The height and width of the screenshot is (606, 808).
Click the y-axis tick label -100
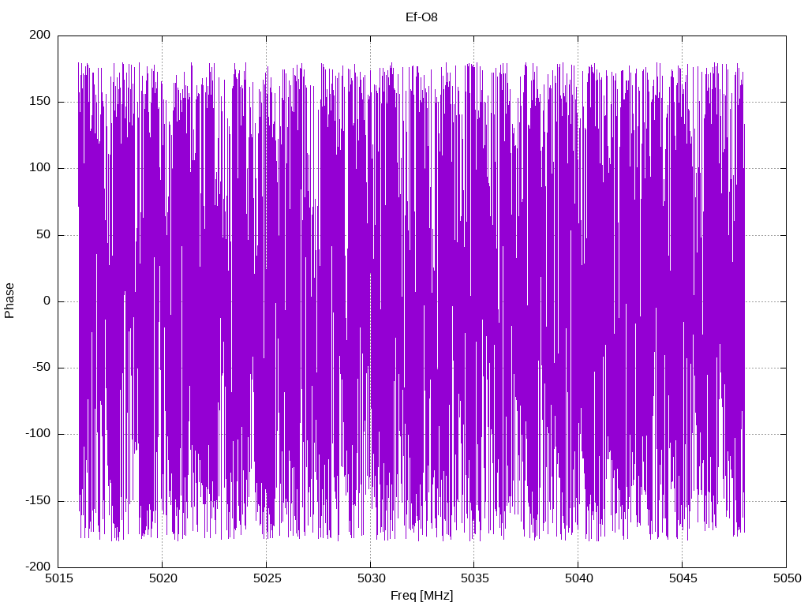click(38, 434)
